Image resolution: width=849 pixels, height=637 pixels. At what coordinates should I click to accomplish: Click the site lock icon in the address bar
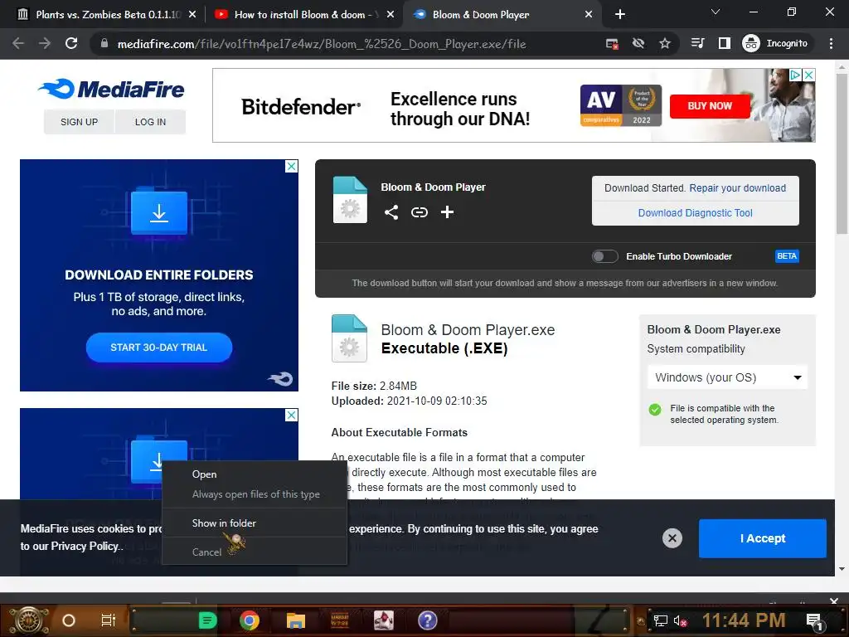coord(104,43)
